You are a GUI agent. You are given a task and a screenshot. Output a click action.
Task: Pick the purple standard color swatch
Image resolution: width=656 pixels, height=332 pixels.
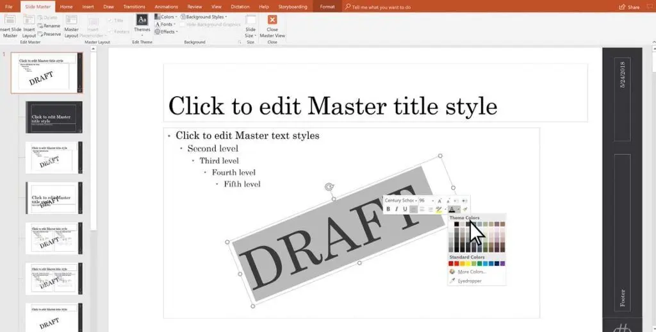(x=502, y=264)
